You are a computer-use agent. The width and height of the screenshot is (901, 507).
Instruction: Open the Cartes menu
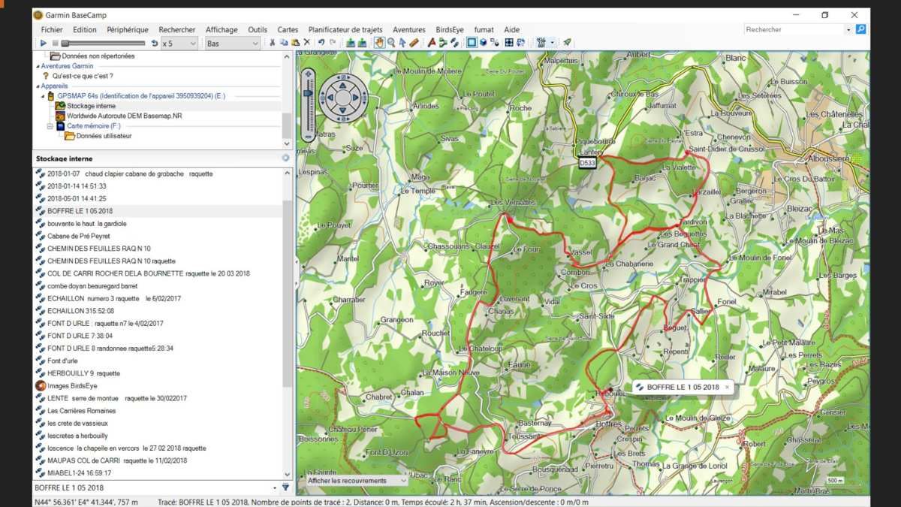(x=288, y=29)
